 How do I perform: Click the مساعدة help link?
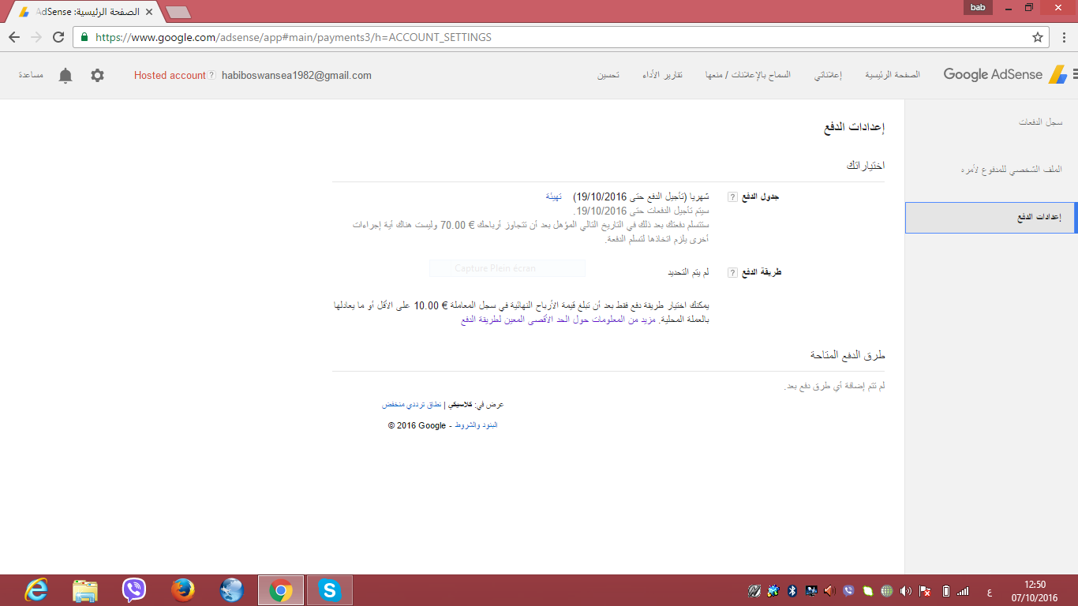tap(30, 75)
